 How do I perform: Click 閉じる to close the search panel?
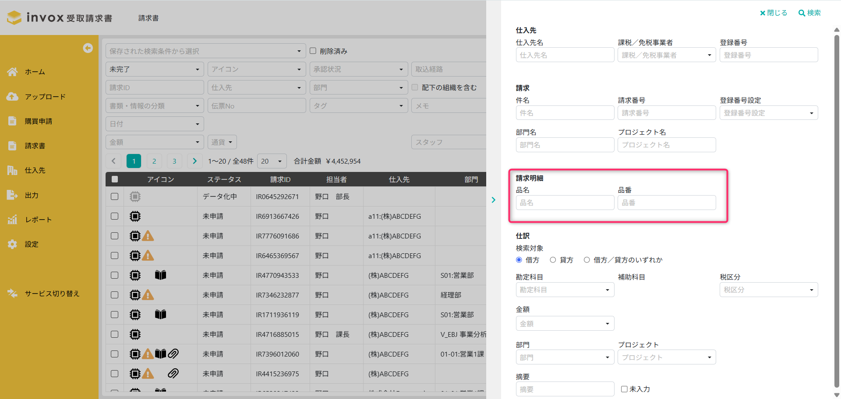(774, 13)
